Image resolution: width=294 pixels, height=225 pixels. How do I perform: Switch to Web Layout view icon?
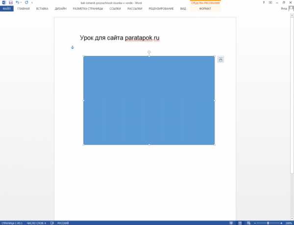(x=248, y=223)
